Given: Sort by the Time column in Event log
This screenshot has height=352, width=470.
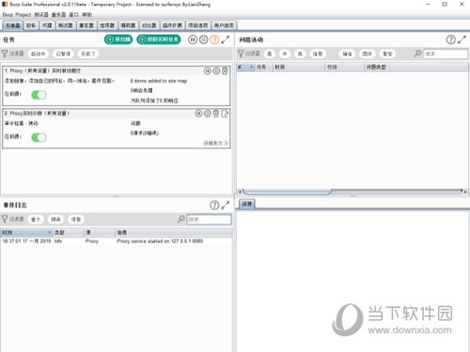Looking at the screenshot, I should 26,233.
